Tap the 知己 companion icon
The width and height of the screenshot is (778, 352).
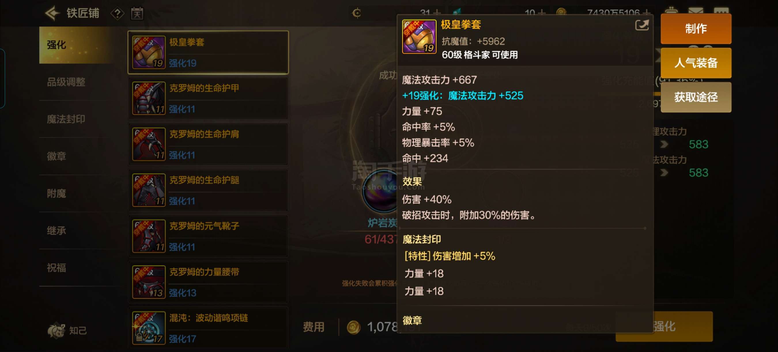pyautogui.click(x=56, y=330)
